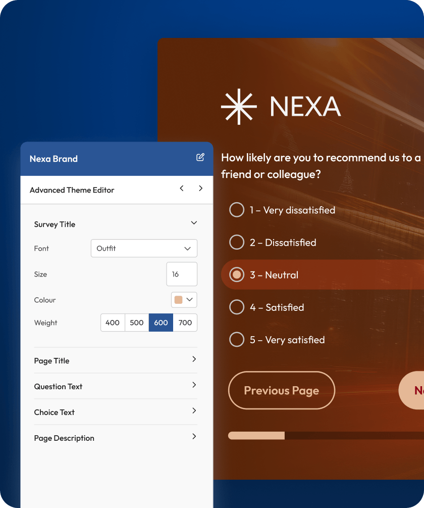This screenshot has width=424, height=508.
Task: Choose the '2 – Dissatisfied' radio button
Action: pyautogui.click(x=237, y=242)
